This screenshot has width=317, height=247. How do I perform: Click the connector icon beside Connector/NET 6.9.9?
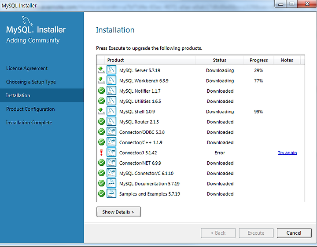tap(111, 163)
